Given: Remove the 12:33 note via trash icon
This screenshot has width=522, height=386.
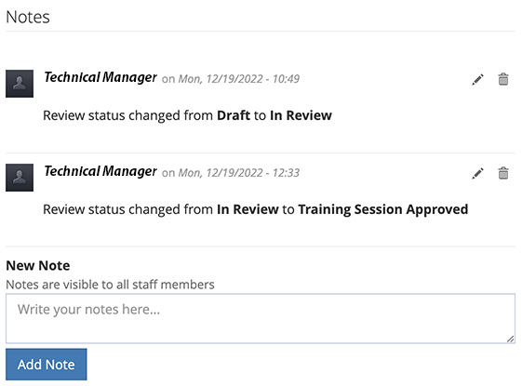Looking at the screenshot, I should tap(503, 173).
